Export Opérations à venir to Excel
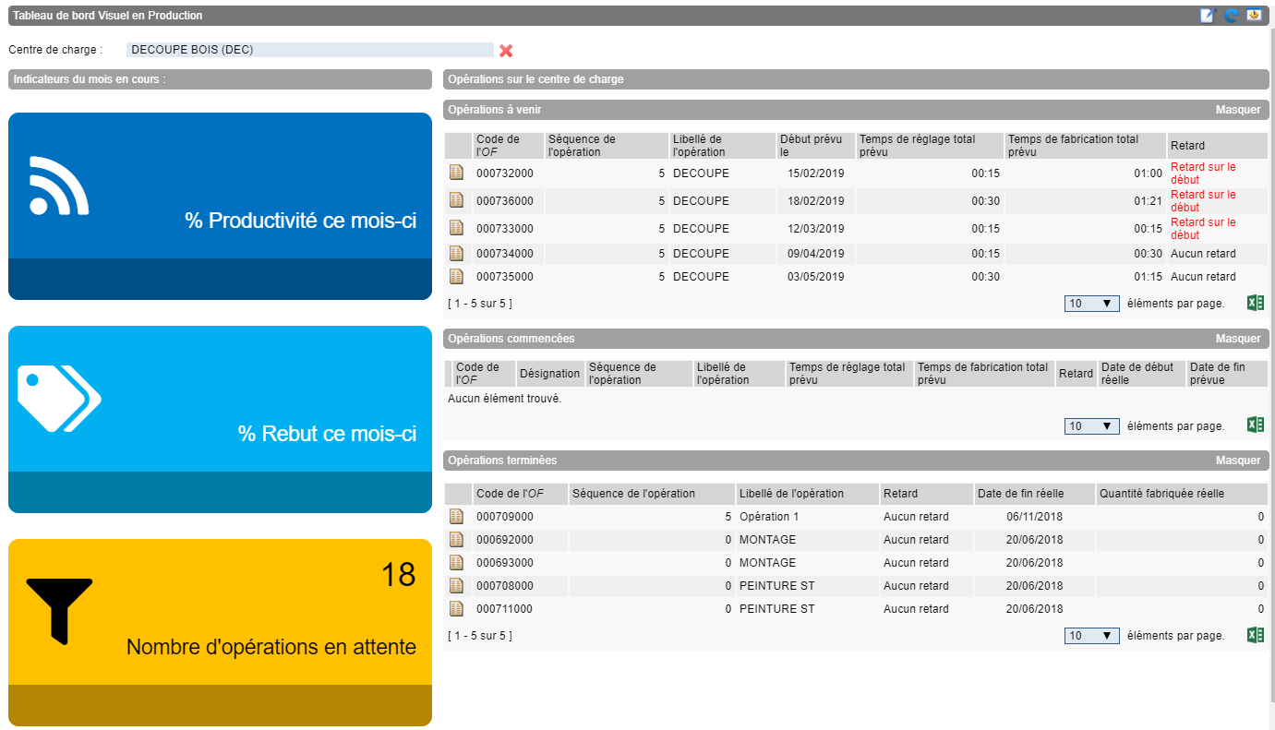The image size is (1275, 730). point(1256,303)
